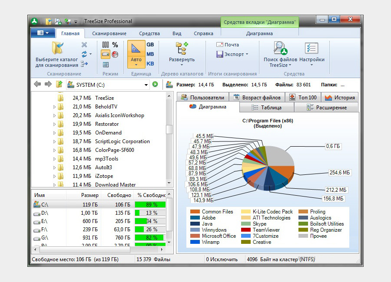Open the refresh icon's dropdown arrow
This screenshot has width=391, height=282.
[90, 54]
